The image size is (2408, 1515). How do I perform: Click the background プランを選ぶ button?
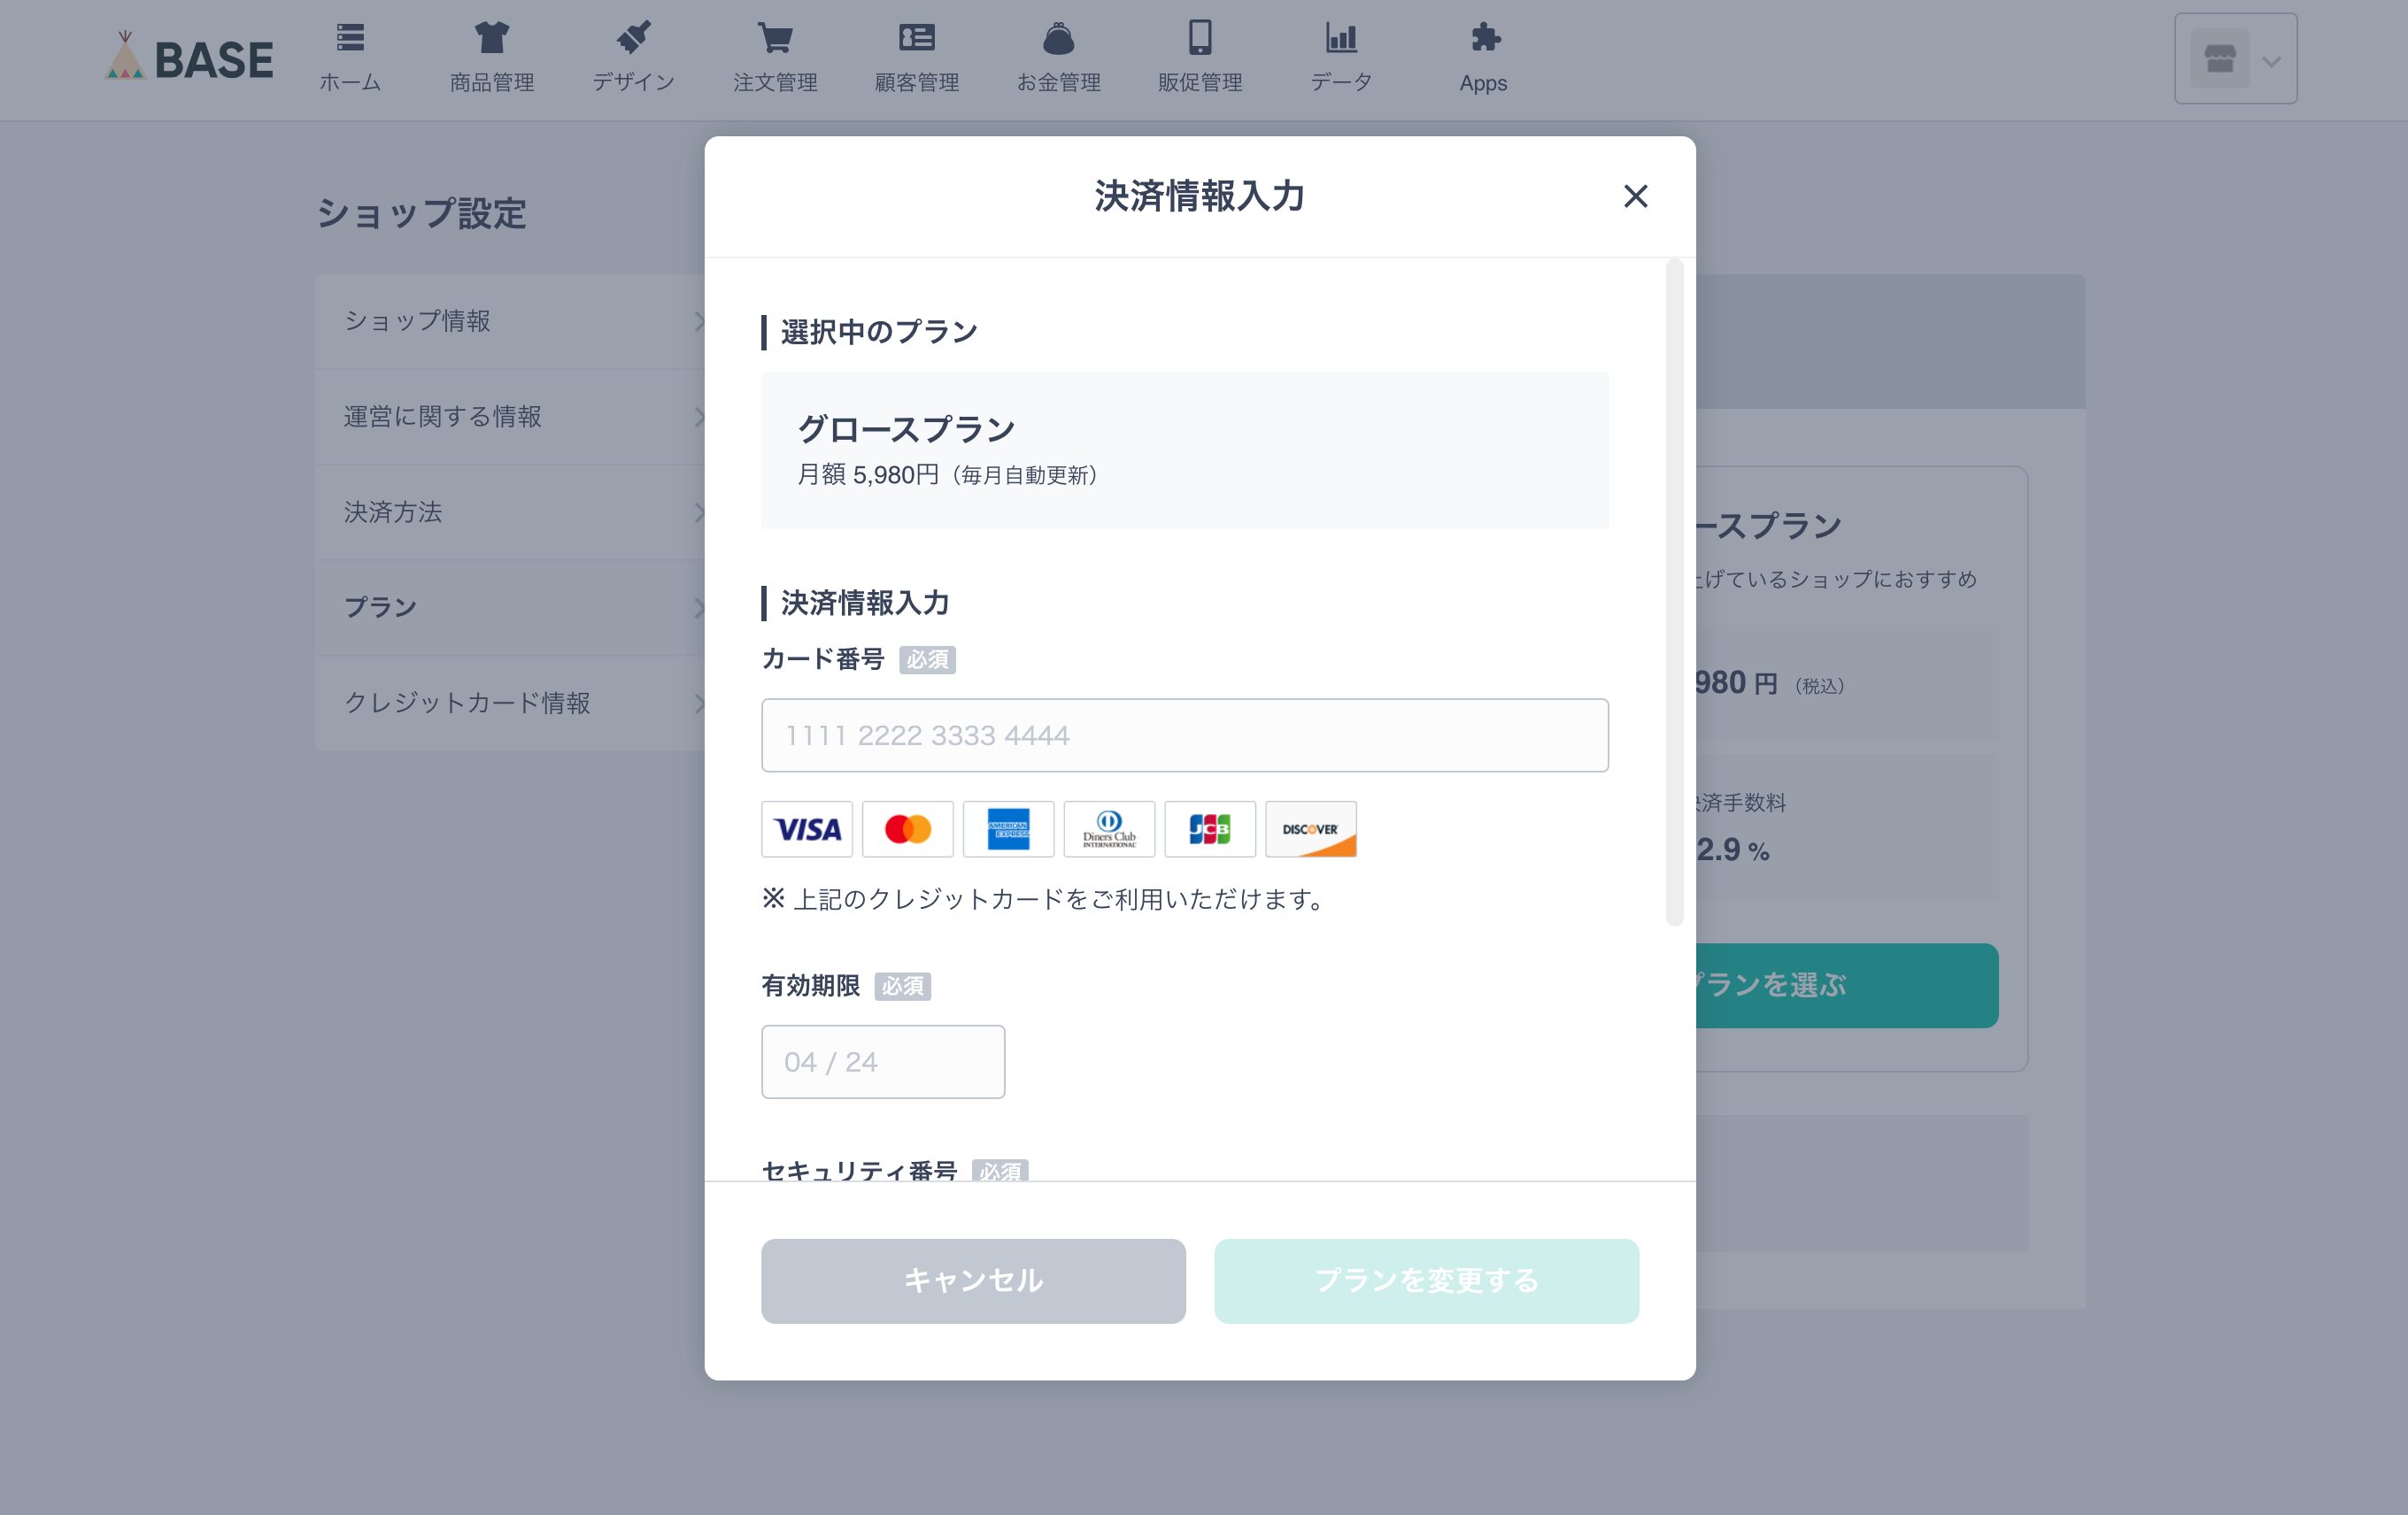coord(1846,985)
